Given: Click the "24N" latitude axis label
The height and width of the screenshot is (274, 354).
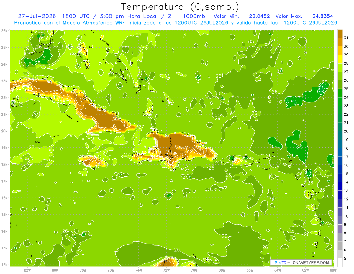Looking at the screenshot, I should tap(4, 64).
